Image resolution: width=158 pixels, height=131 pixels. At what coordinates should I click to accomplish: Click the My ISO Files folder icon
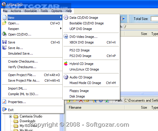coord(16,126)
